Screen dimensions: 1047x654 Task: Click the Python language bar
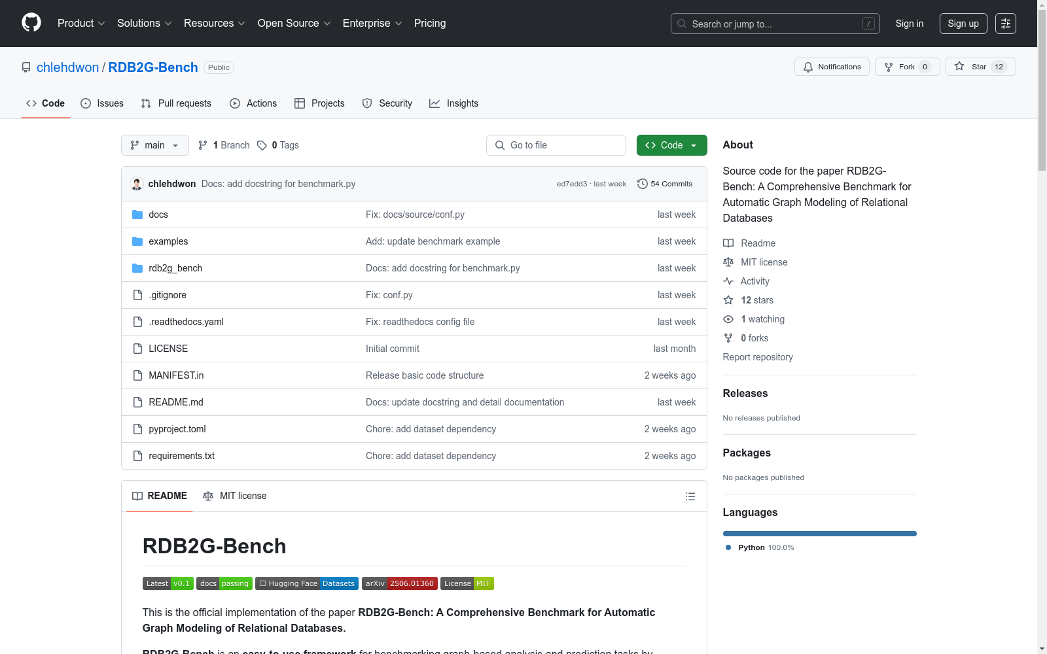pos(820,534)
